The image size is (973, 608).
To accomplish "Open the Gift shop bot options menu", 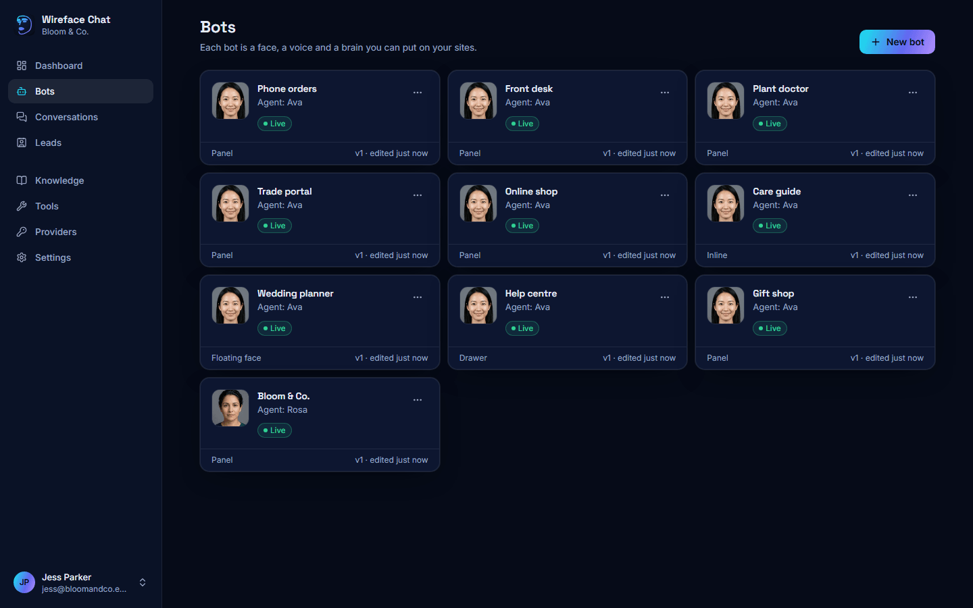I will tap(913, 297).
